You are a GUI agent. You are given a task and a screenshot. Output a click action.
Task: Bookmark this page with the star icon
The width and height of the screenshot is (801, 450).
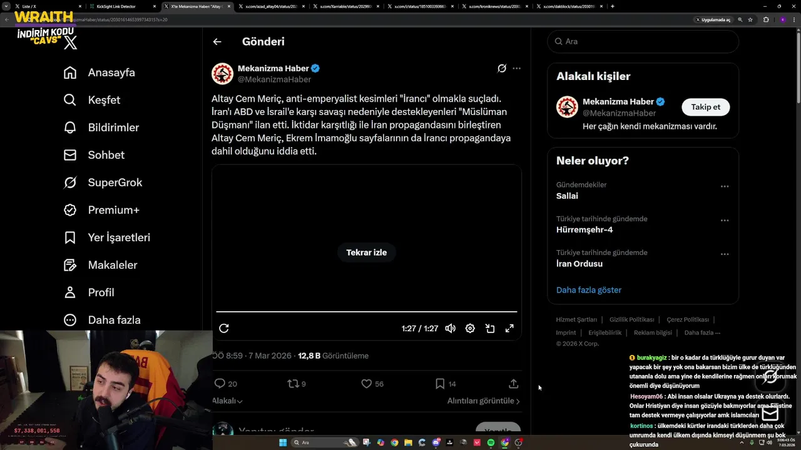click(x=750, y=19)
